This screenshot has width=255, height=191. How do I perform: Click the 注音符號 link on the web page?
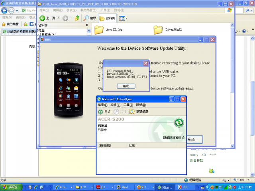(x=196, y=161)
